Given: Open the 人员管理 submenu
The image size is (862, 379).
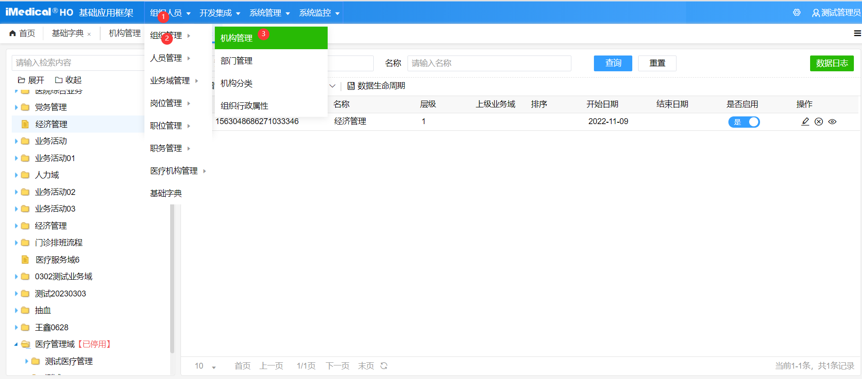Looking at the screenshot, I should pyautogui.click(x=178, y=58).
